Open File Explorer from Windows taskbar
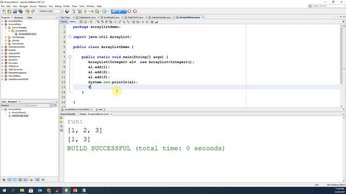 coord(22,190)
